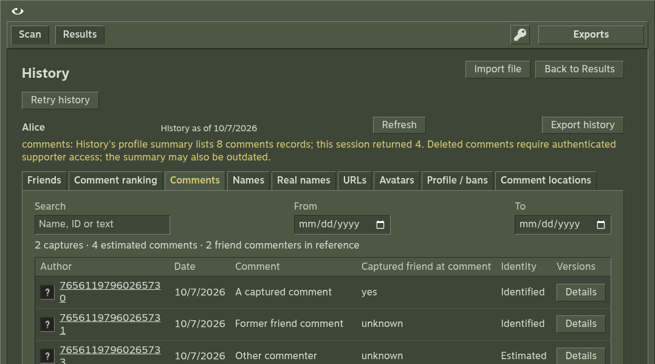Switch to Avatars tab
655x364 pixels.
[397, 180]
